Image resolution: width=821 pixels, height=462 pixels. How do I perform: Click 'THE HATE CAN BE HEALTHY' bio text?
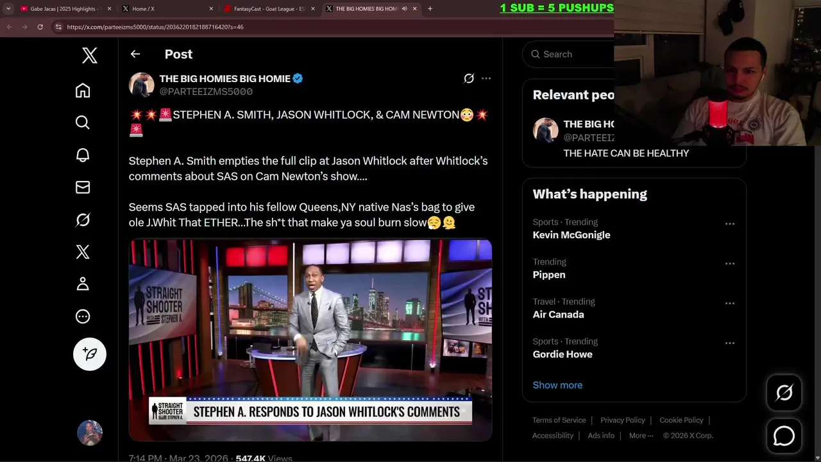(626, 153)
